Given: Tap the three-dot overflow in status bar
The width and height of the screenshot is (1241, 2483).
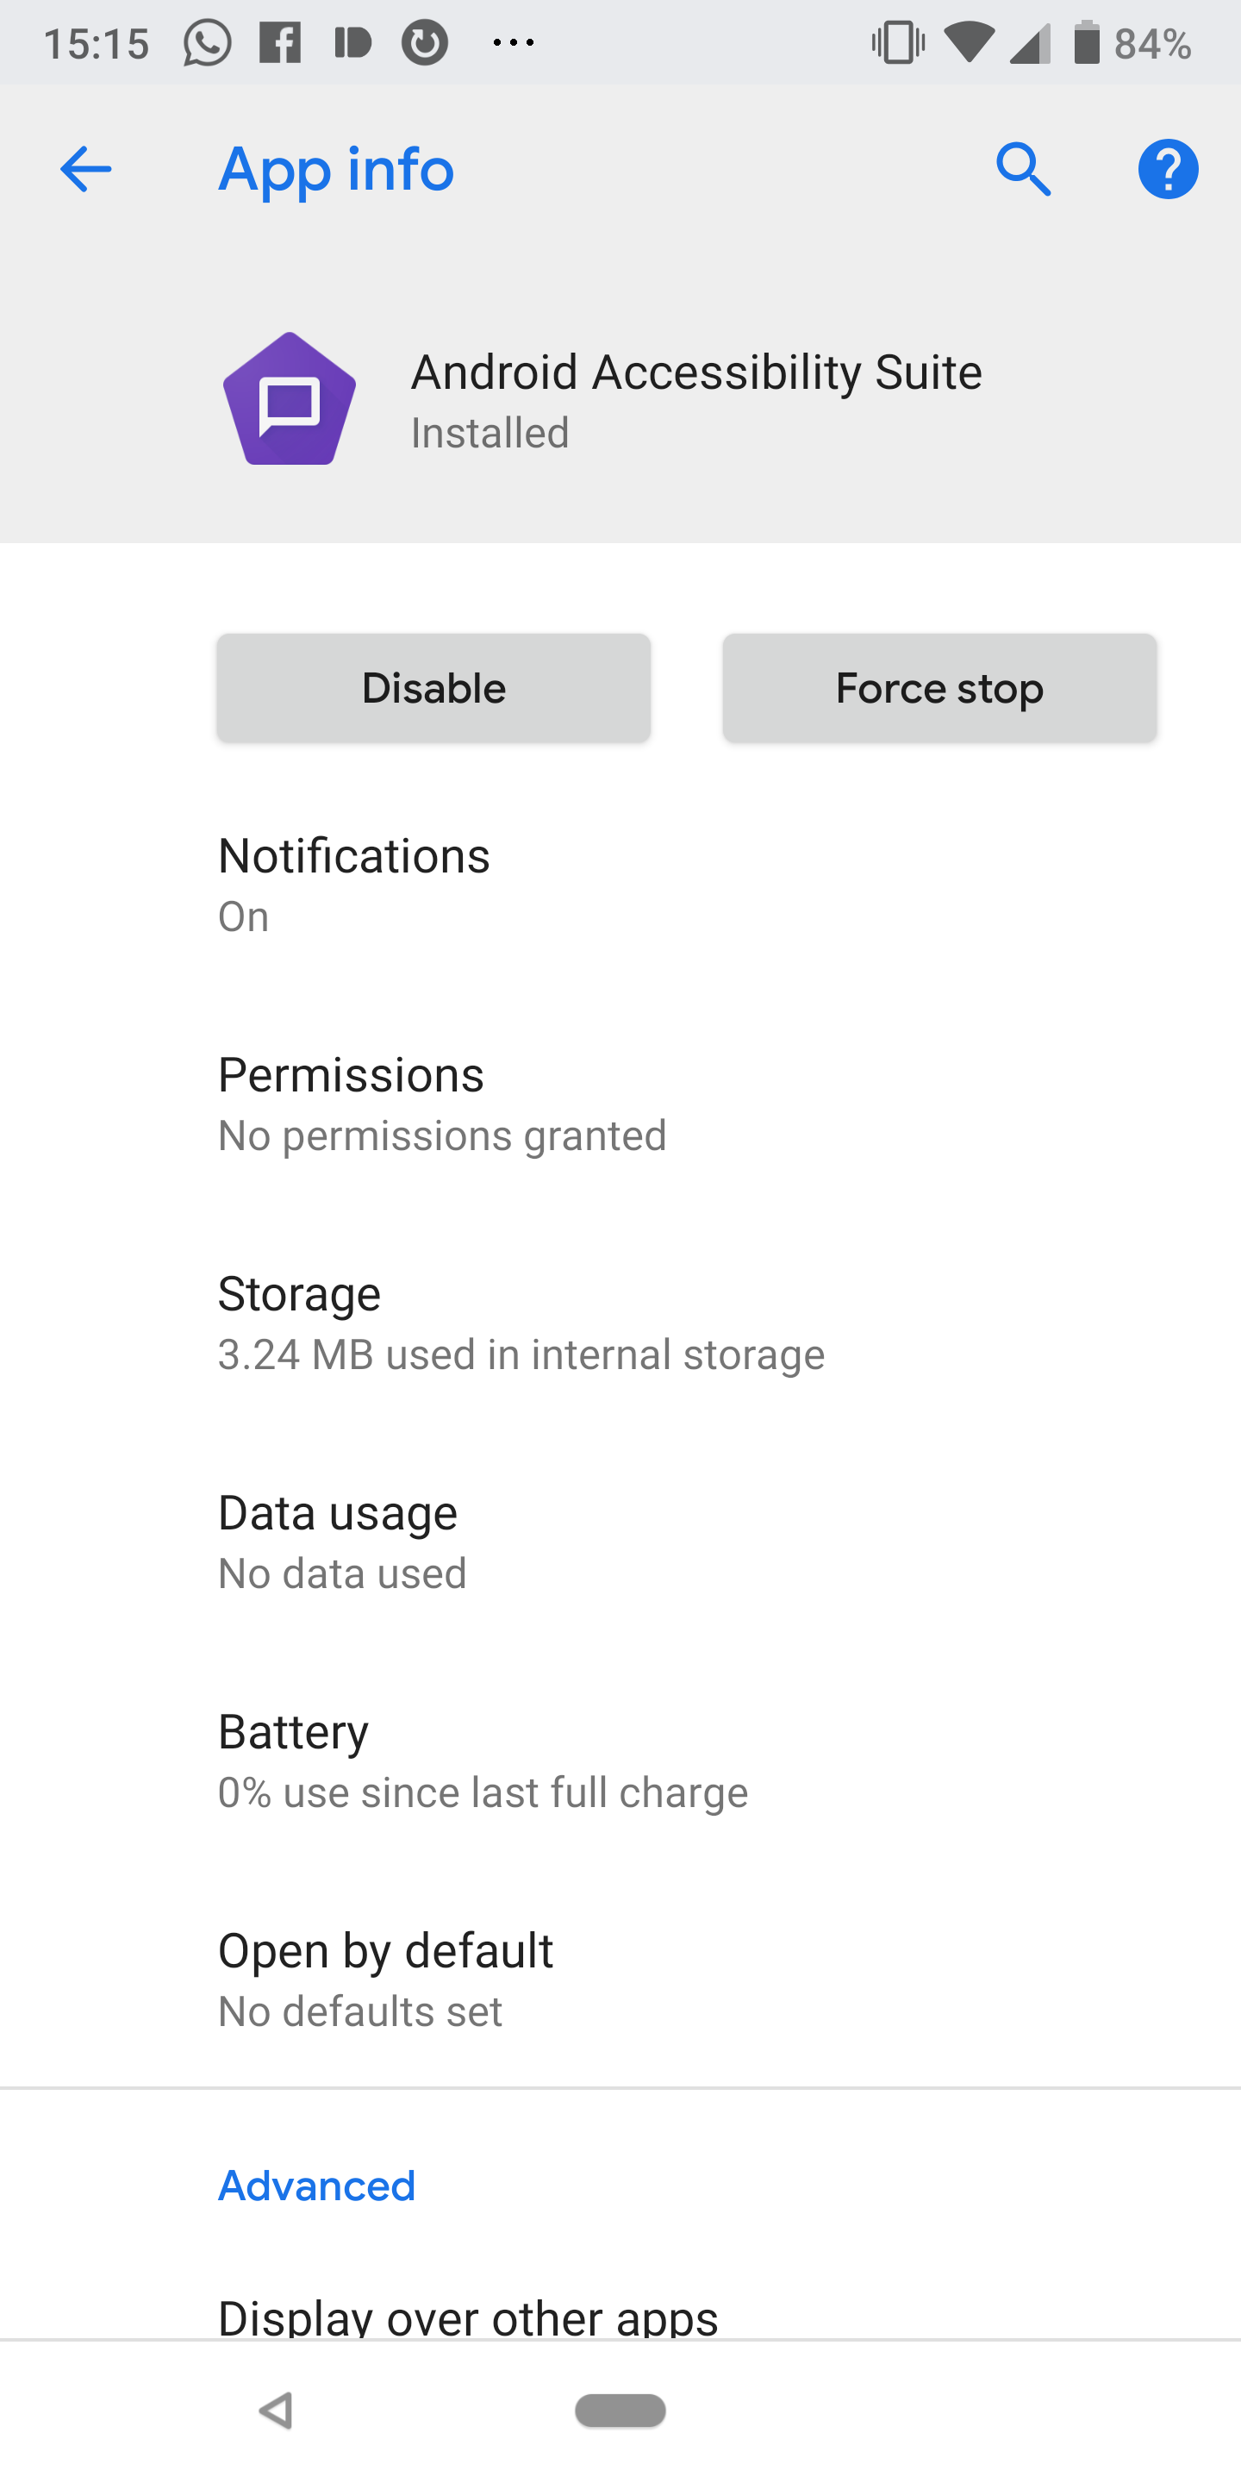Looking at the screenshot, I should pos(514,42).
